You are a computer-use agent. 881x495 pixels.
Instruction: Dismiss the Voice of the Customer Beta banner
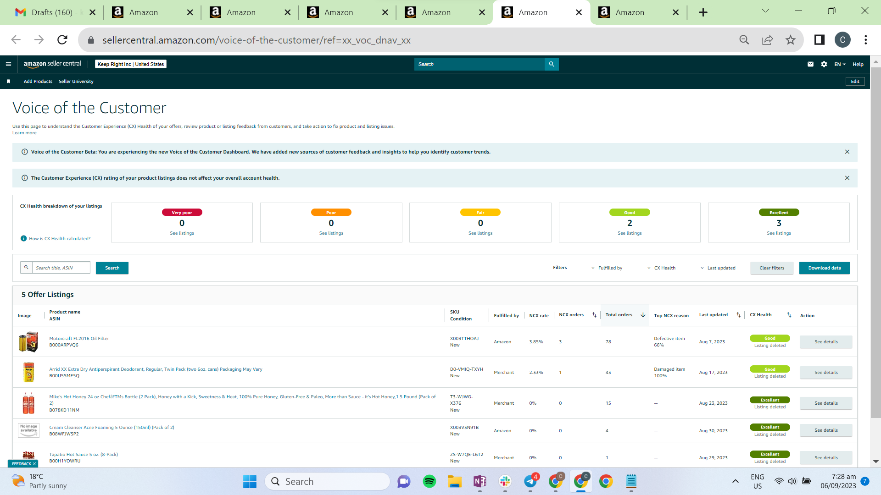click(847, 152)
